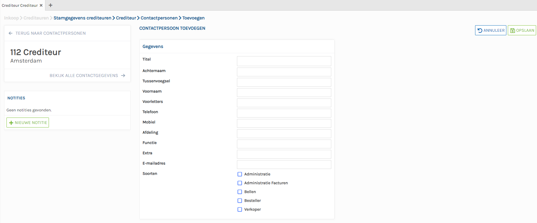537x223 pixels.
Task: Click arrow next to Bekijk alle contactgegevens
Action: click(123, 76)
